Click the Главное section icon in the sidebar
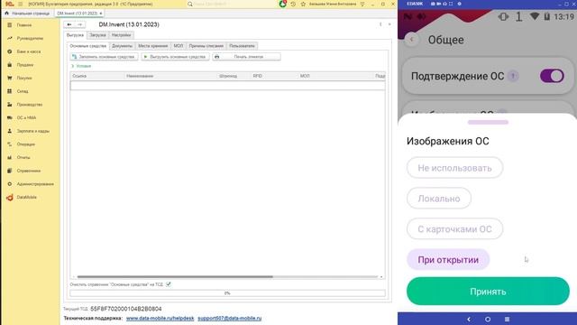This screenshot has width=577, height=325. tap(10, 25)
